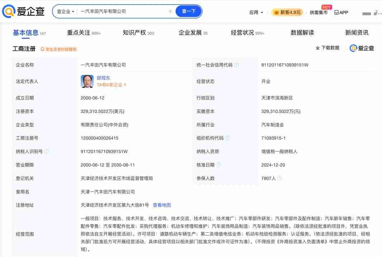Open help icon next to 统一社会信用代码
The width and height of the screenshot is (382, 257).
237,65
